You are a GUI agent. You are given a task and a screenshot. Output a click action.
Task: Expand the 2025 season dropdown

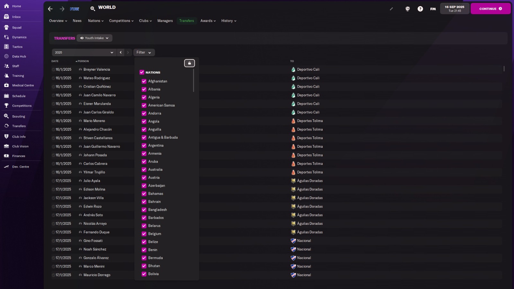pos(84,52)
